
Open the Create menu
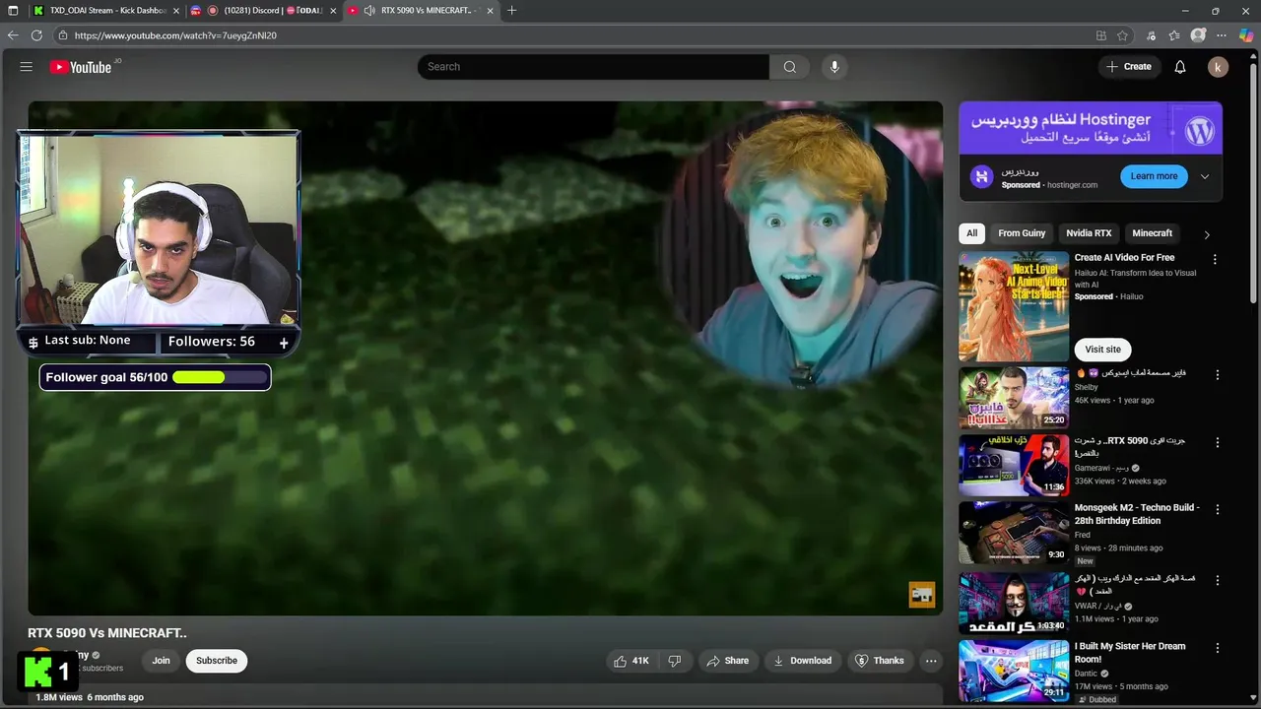pyautogui.click(x=1129, y=67)
